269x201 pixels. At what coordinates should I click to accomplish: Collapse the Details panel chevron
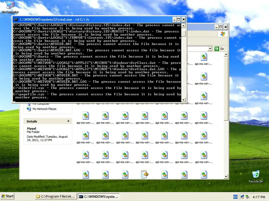pos(68,121)
